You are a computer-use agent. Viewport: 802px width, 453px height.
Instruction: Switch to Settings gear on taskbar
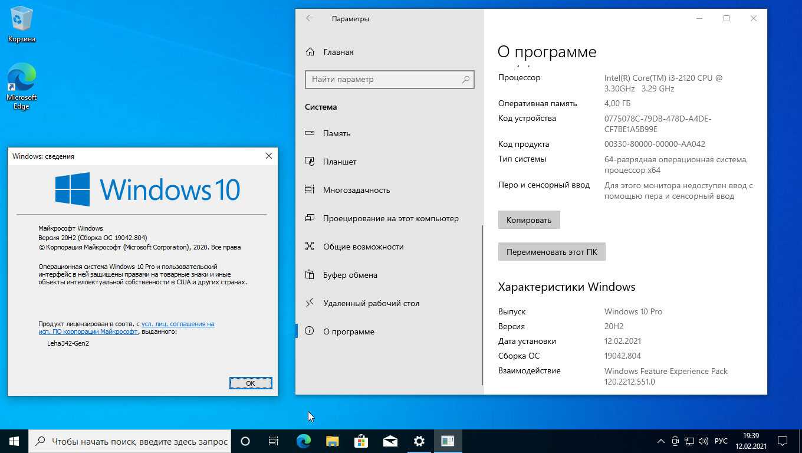[x=419, y=441]
